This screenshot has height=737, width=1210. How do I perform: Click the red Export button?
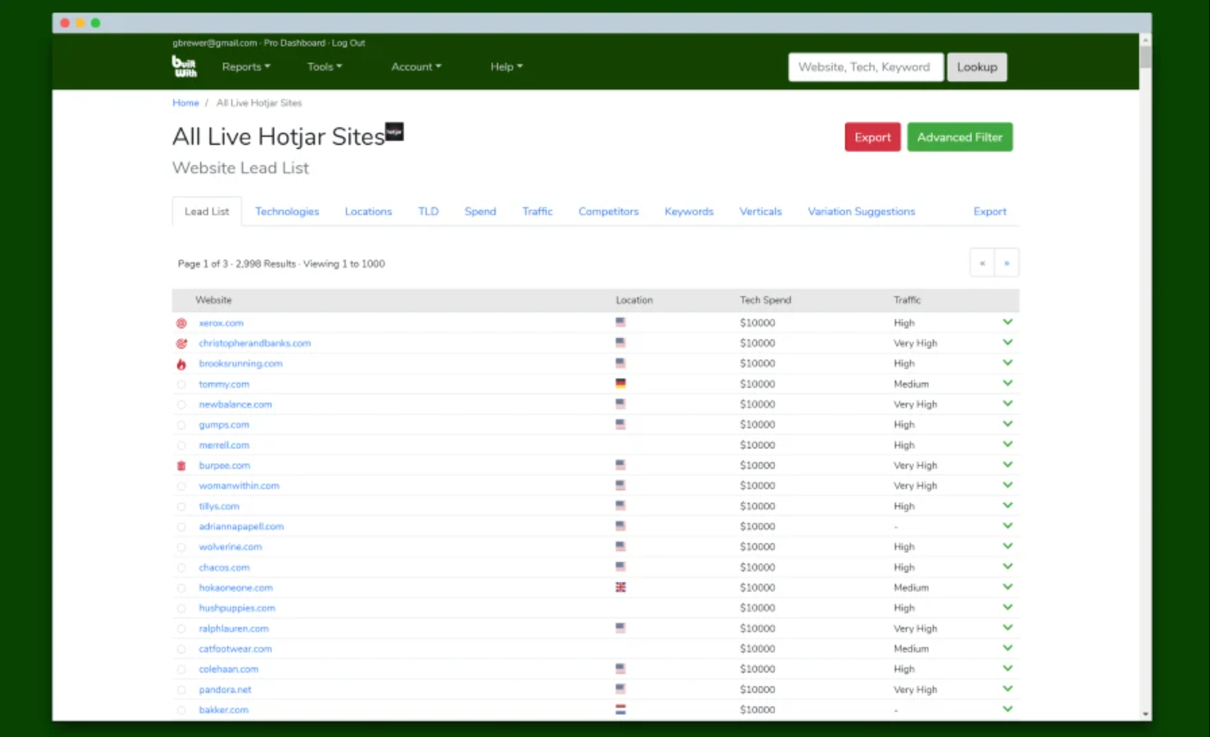[x=872, y=137]
